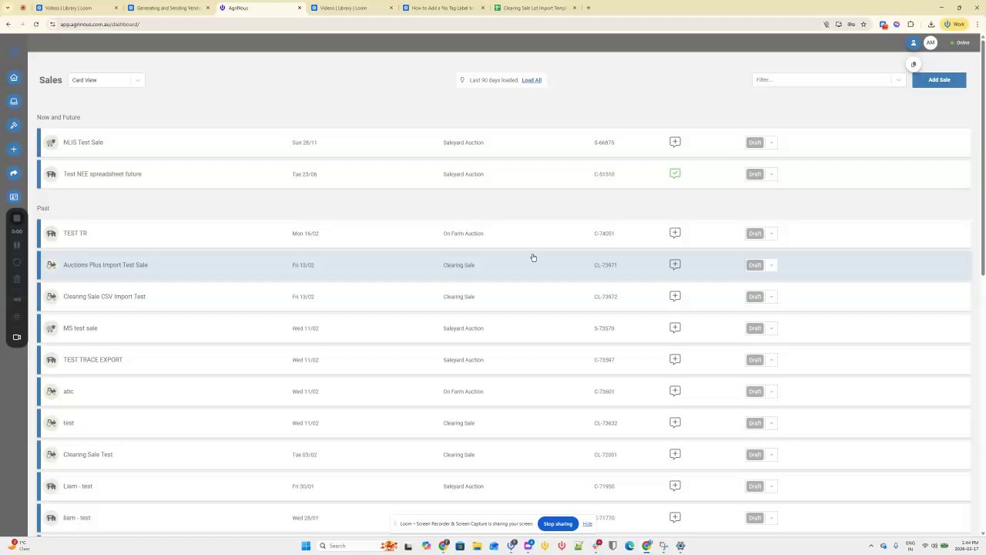Viewport: 986px width, 555px height.
Task: Open comments for MS test sale
Action: click(675, 328)
